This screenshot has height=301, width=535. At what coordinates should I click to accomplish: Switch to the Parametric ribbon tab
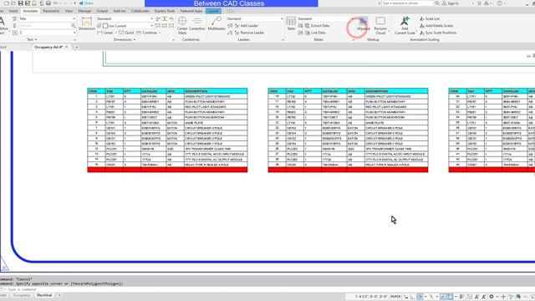(51, 11)
